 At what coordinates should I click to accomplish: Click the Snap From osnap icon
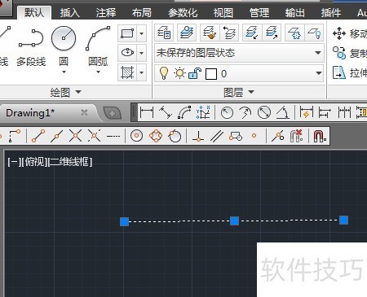point(15,136)
